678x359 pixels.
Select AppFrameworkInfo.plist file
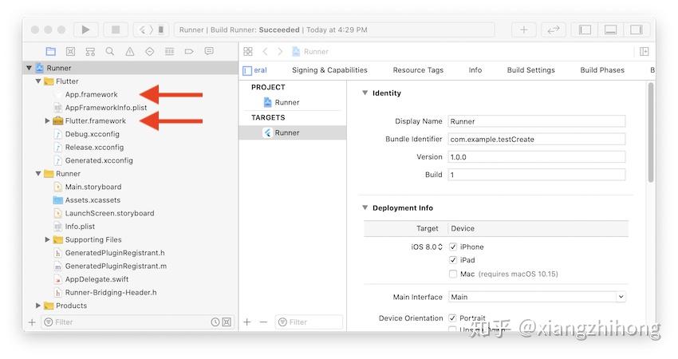pos(105,108)
